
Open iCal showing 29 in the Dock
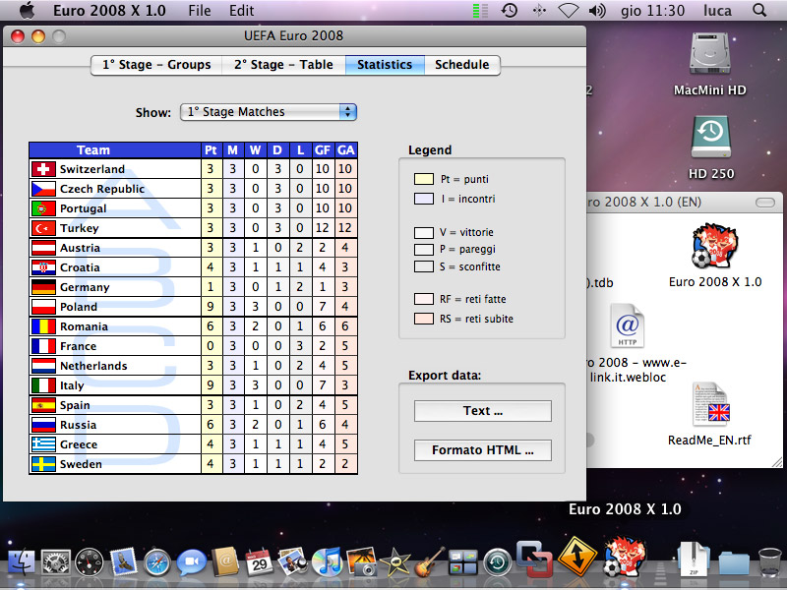(x=259, y=562)
